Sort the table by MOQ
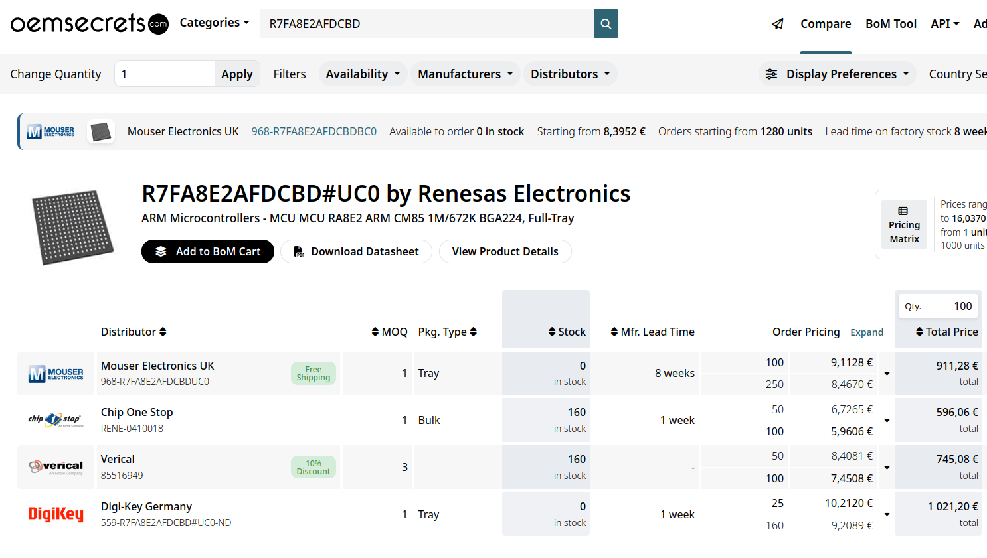The image size is (987, 558). 389,332
